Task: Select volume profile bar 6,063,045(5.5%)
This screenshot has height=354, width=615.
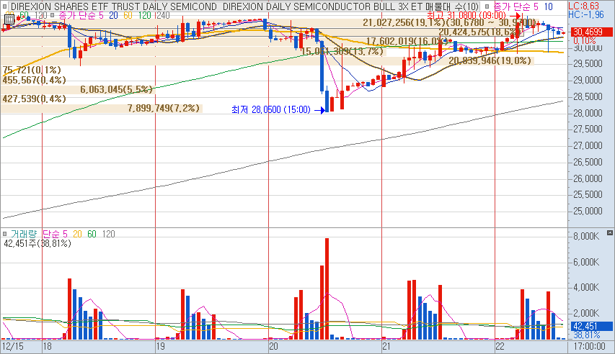Action: click(x=78, y=90)
